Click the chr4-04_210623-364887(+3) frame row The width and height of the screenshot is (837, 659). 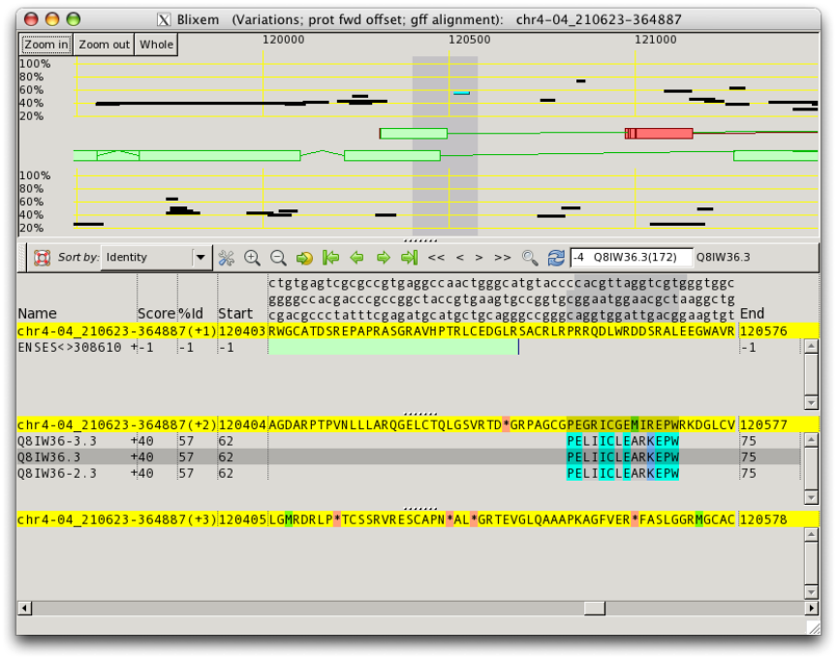(x=418, y=519)
